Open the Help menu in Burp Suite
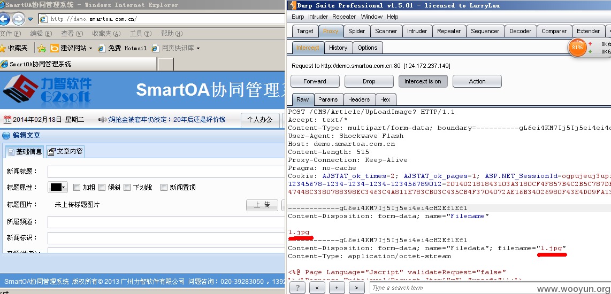Screen dimensions: 611x294 [x=393, y=17]
